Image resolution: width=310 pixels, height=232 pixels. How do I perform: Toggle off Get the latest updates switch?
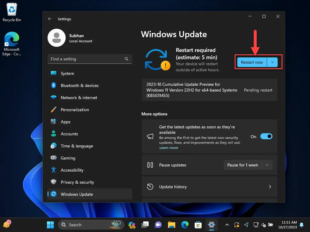tap(266, 136)
